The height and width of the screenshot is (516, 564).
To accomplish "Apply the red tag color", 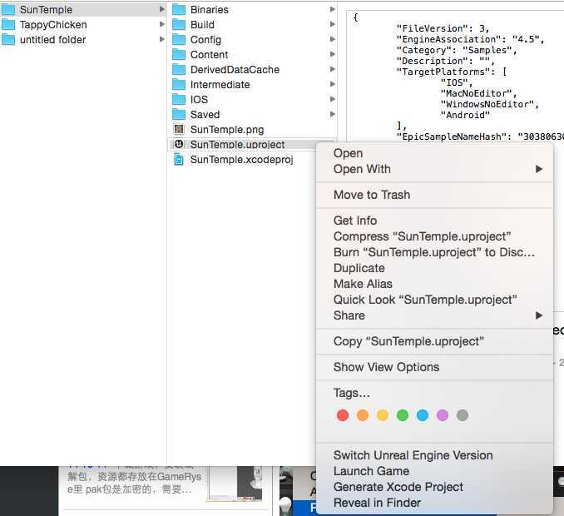I will (343, 415).
